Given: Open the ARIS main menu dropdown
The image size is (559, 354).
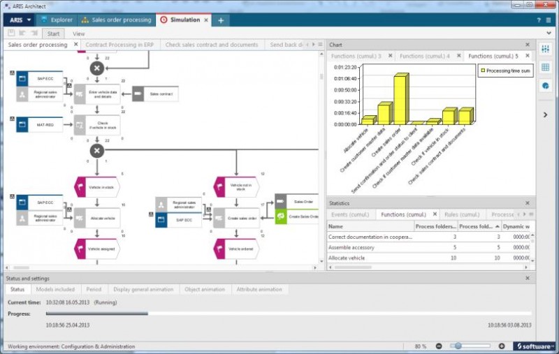Looking at the screenshot, I should [20, 20].
